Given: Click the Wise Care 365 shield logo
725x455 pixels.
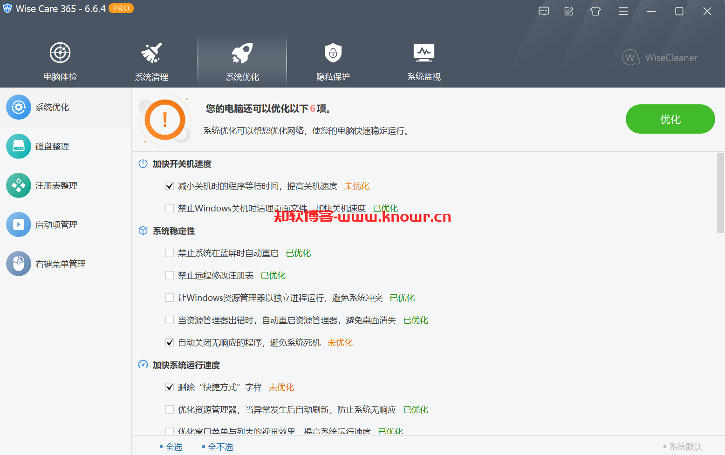Looking at the screenshot, I should (x=7, y=8).
